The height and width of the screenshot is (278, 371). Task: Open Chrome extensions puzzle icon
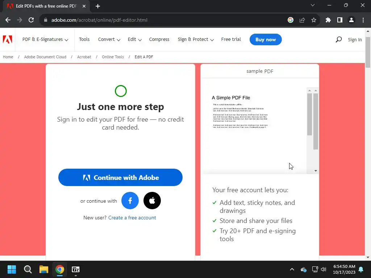(x=328, y=20)
